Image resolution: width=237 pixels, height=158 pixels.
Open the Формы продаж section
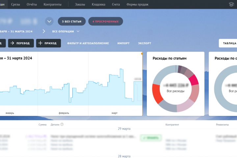click(137, 4)
